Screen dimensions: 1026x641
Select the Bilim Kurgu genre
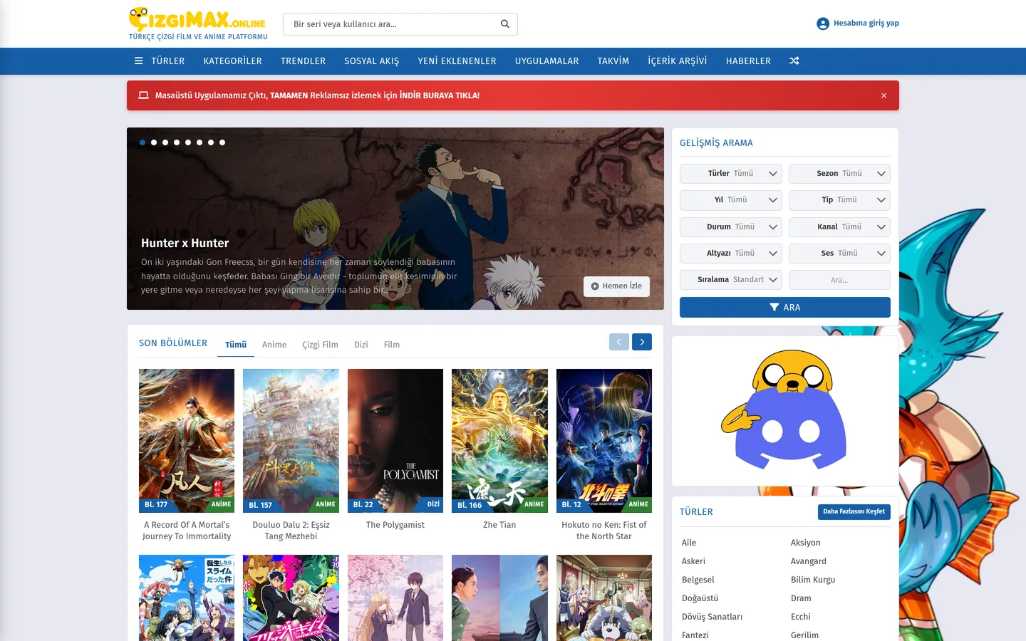pyautogui.click(x=813, y=580)
